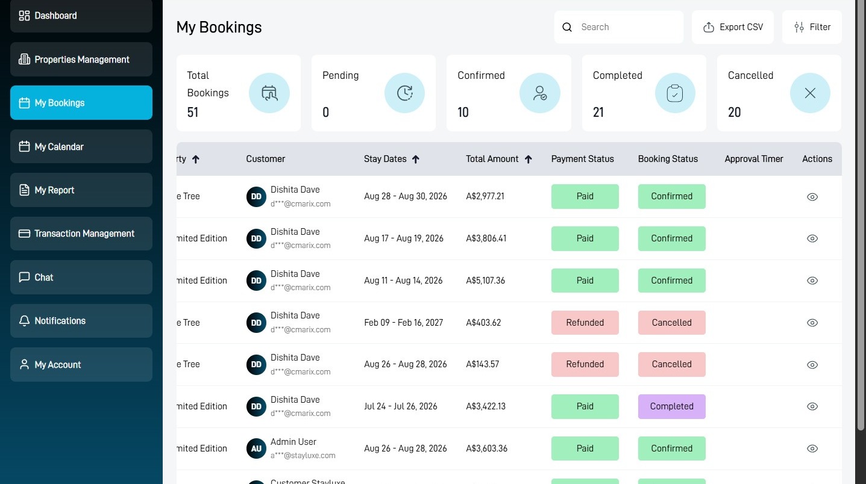Click the Total Bookings calendar icon
Image resolution: width=866 pixels, height=484 pixels.
(x=269, y=93)
